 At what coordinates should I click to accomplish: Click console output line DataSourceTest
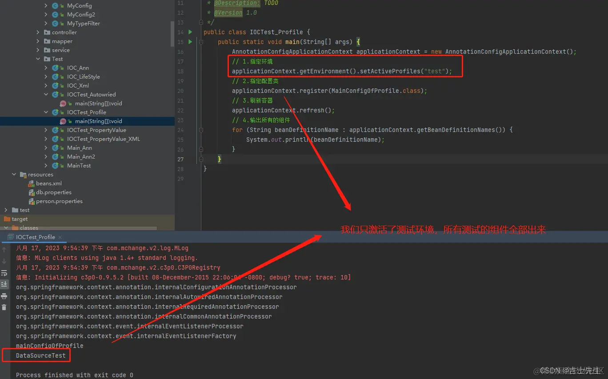tap(41, 355)
